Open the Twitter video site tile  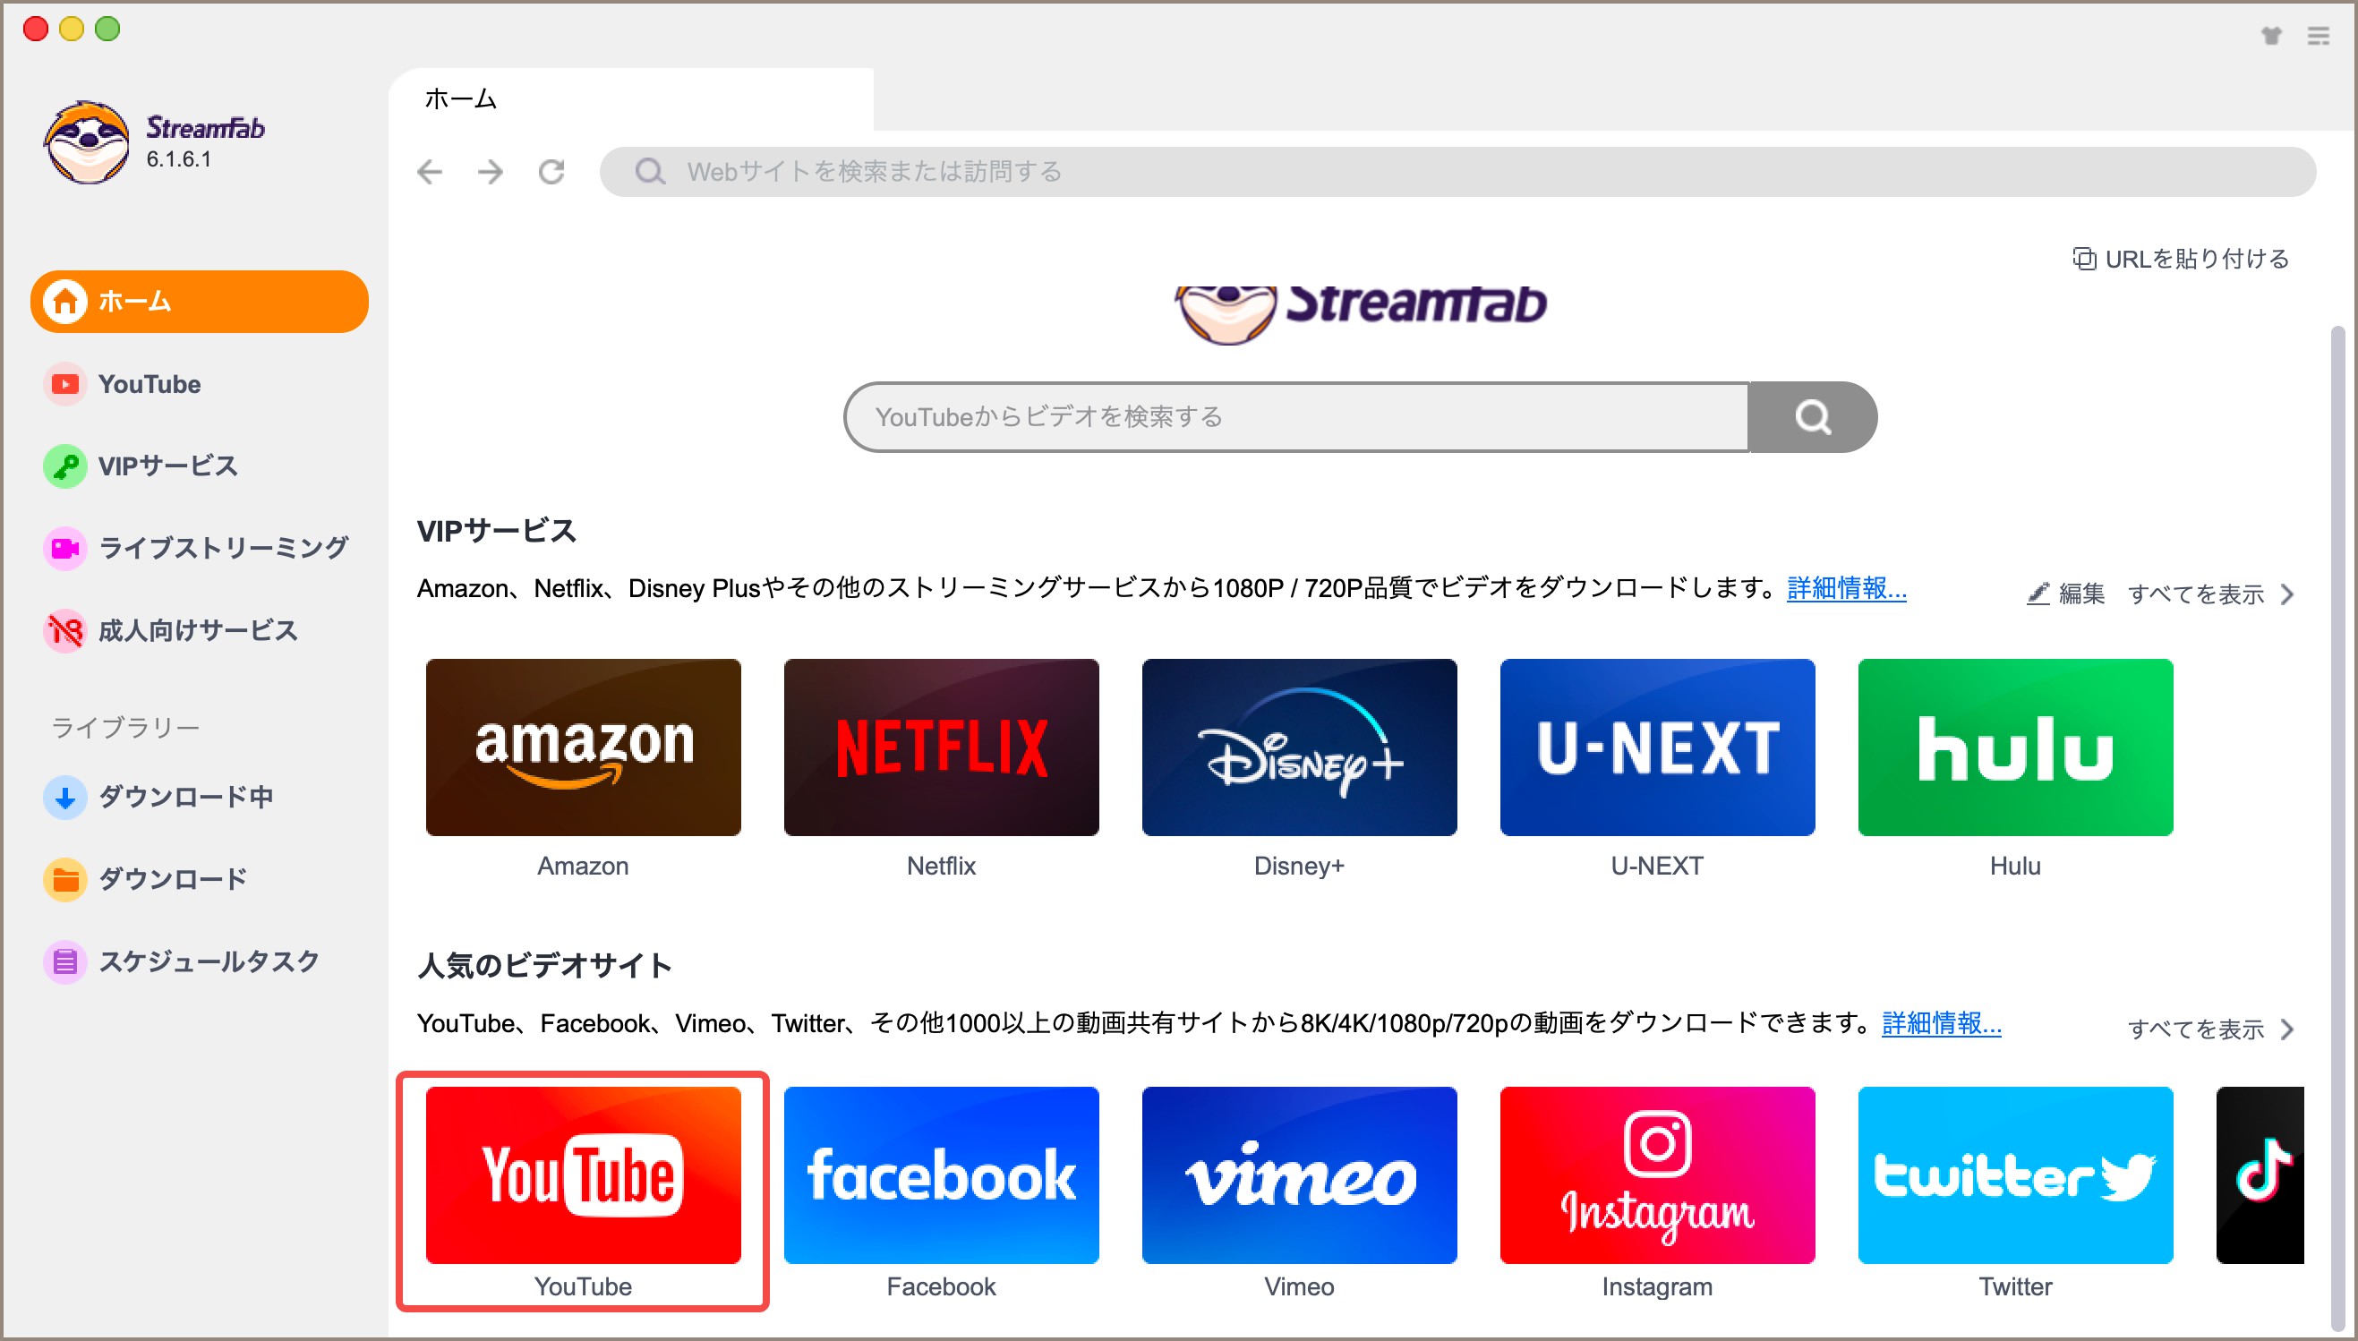pyautogui.click(x=2015, y=1174)
